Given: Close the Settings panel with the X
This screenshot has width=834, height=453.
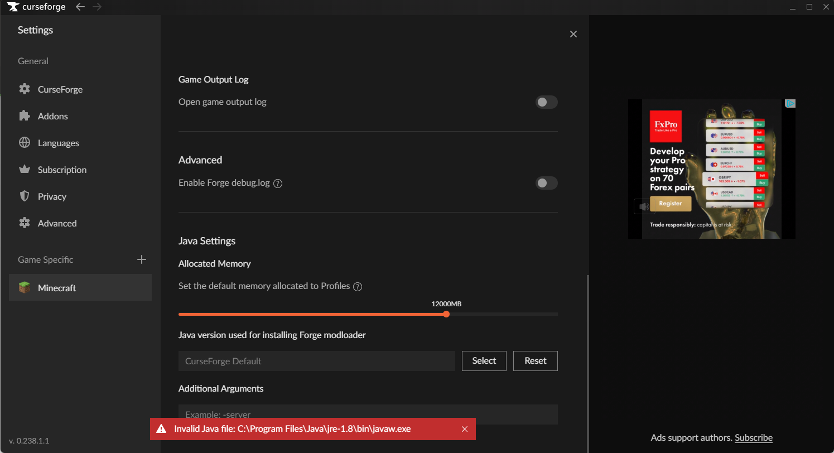Looking at the screenshot, I should click(573, 34).
